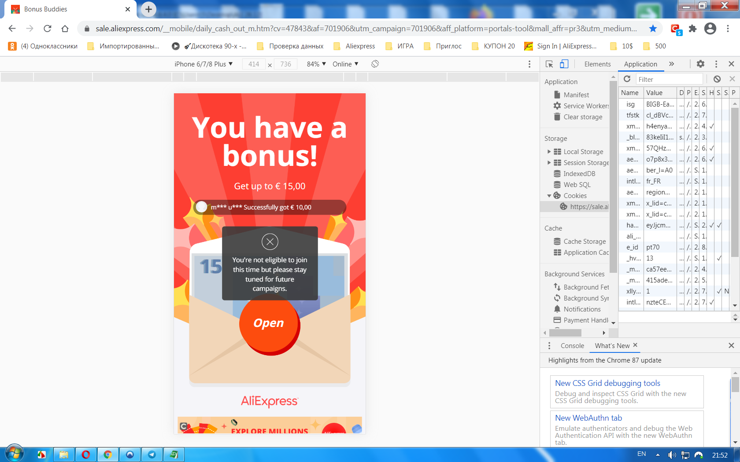Open Opera from the taskbar
Viewport: 740px width, 462px height.
[x=86, y=455]
